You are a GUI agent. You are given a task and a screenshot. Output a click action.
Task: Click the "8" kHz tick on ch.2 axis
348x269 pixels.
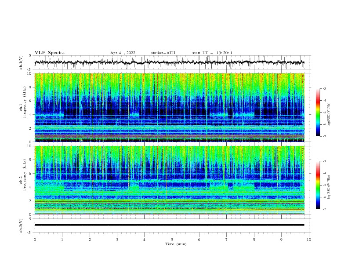(x=31, y=160)
